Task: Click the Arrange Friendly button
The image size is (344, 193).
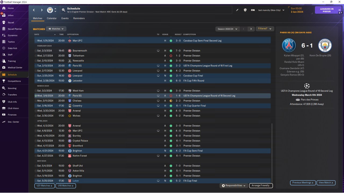Action: coord(261,185)
